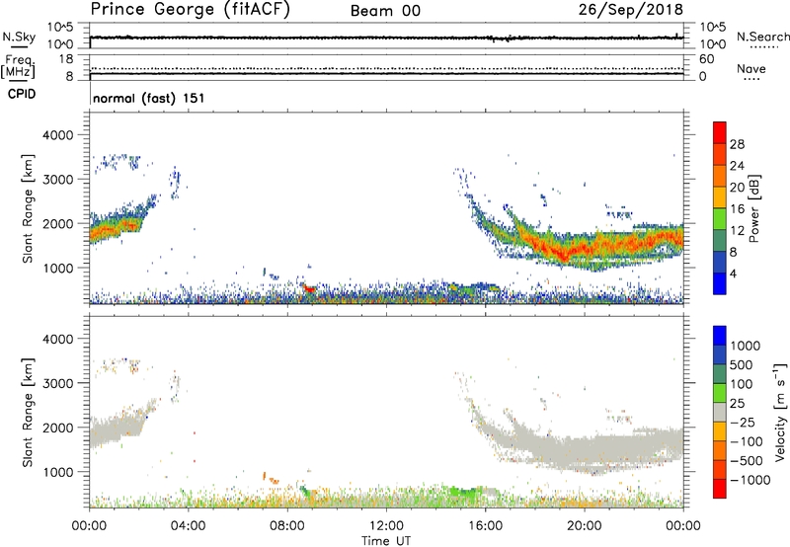The height and width of the screenshot is (547, 790).
Task: Select "Slant Range [km]" label of power panel
Action: point(28,208)
